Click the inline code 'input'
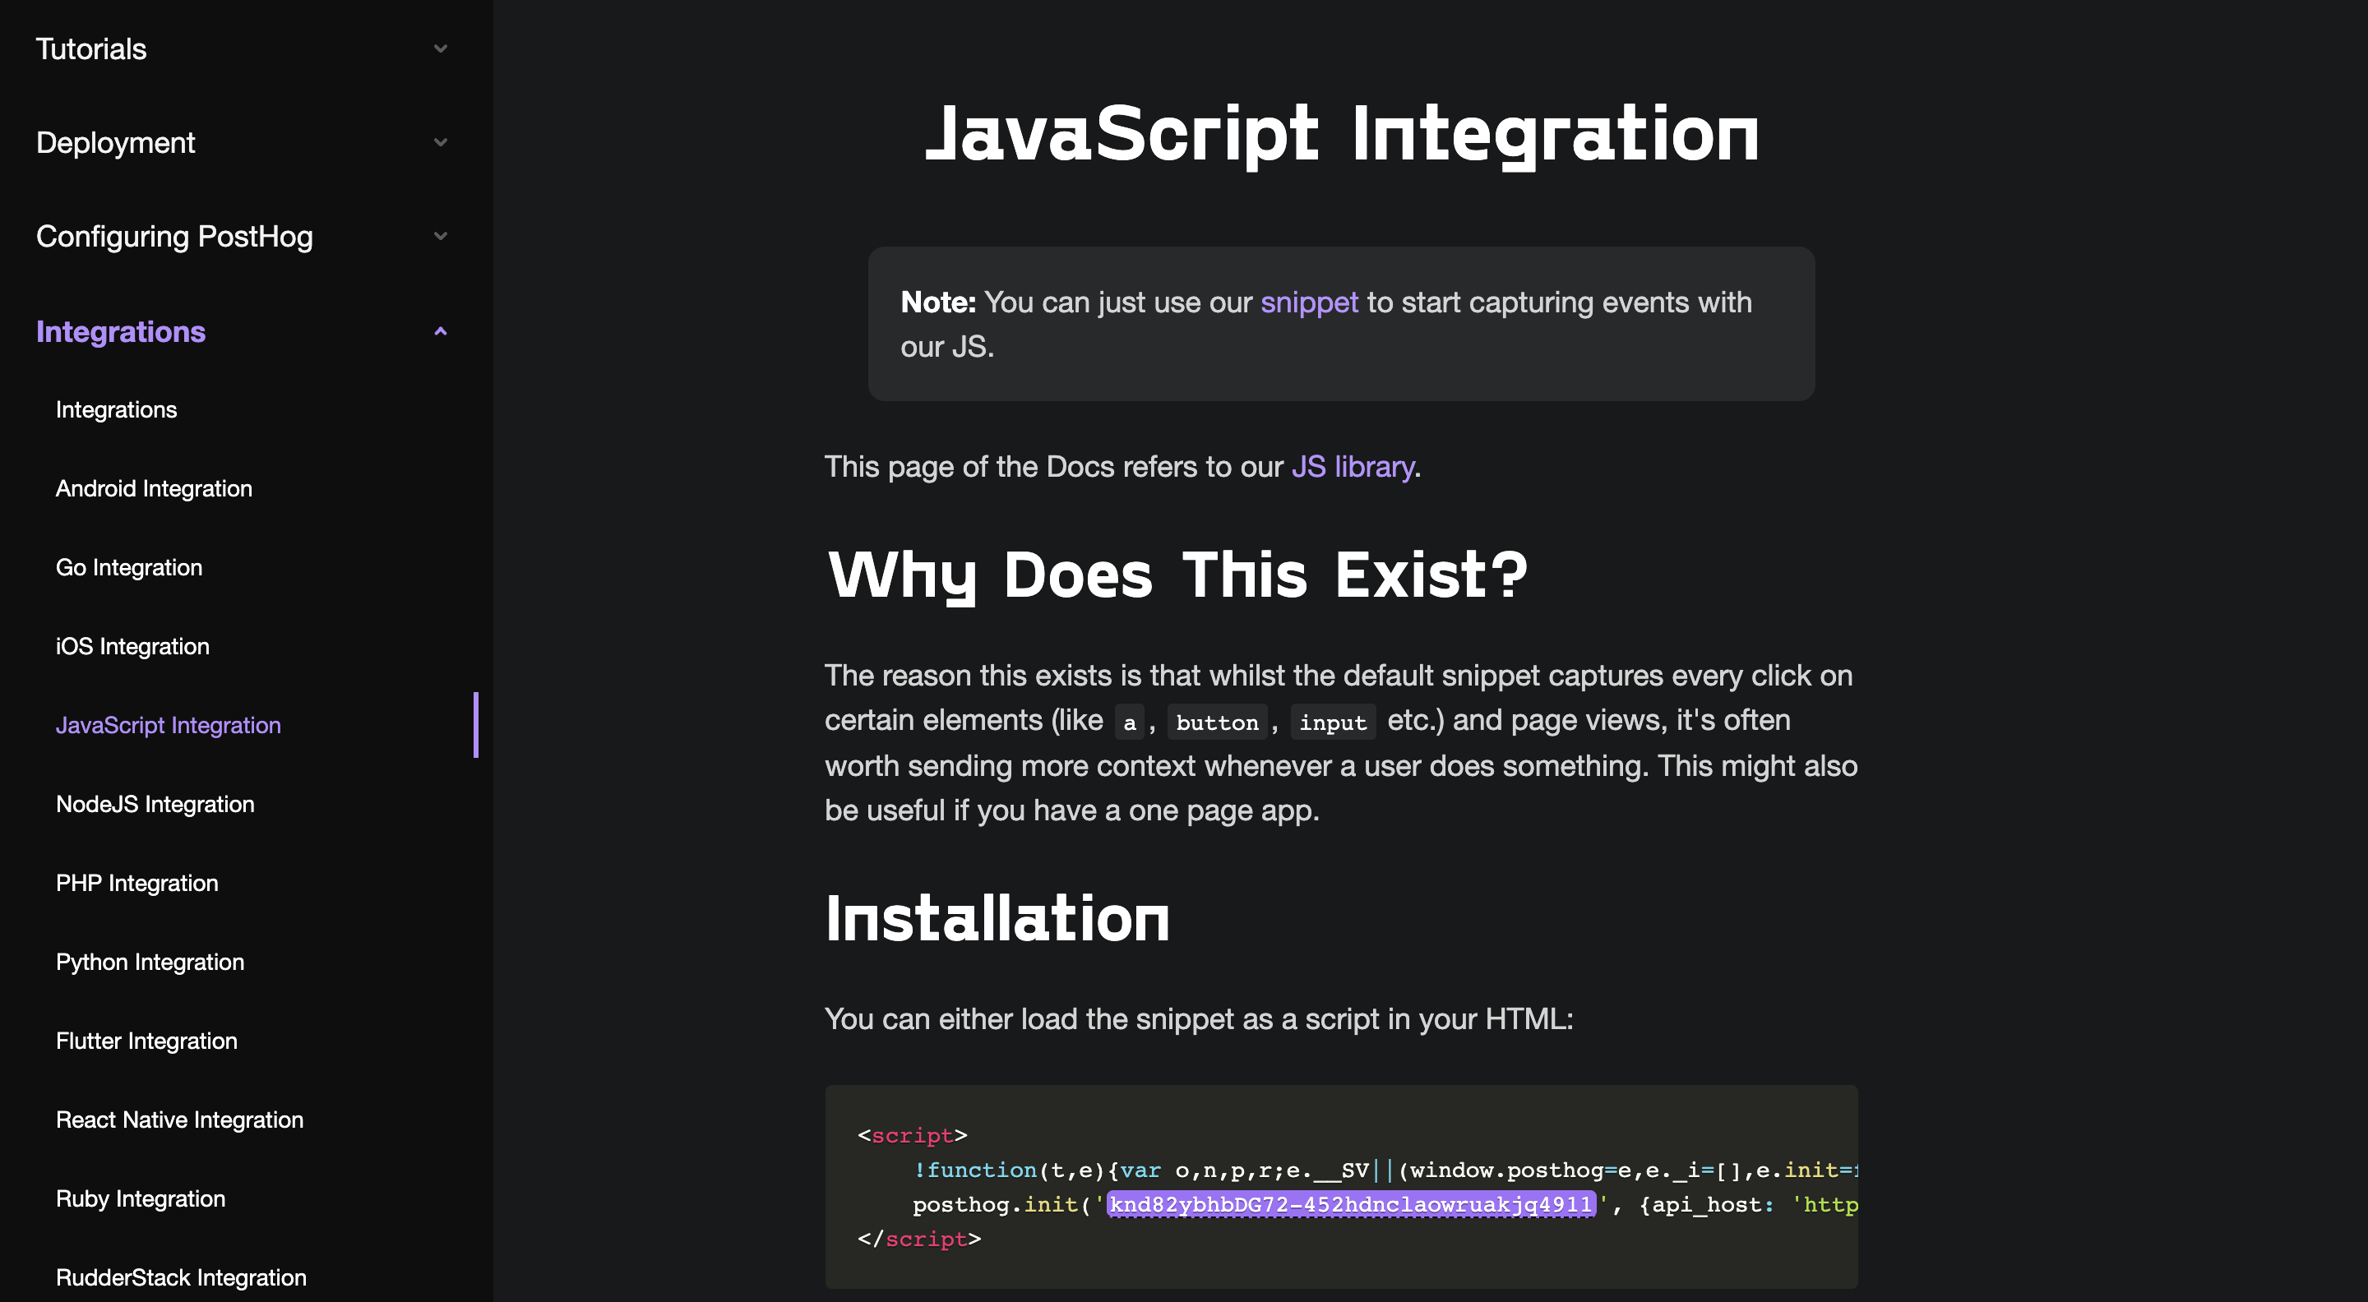Viewport: 2368px width, 1302px height. coord(1333,723)
